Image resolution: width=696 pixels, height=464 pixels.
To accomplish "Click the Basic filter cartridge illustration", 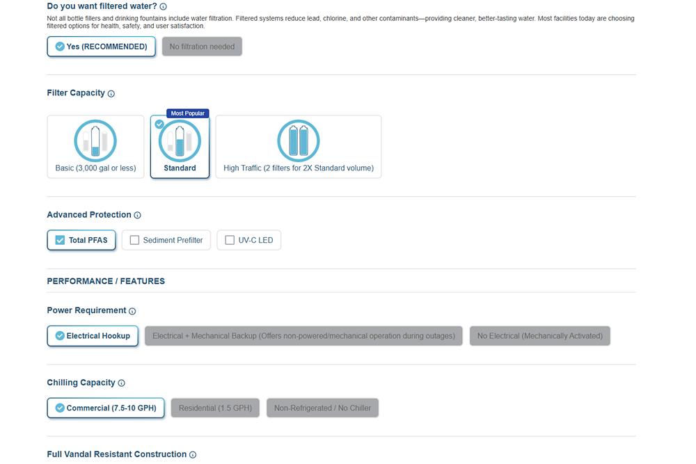I will [x=95, y=141].
